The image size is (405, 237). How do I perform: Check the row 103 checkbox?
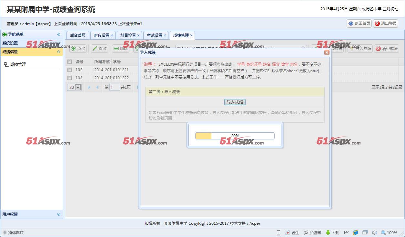point(69,78)
